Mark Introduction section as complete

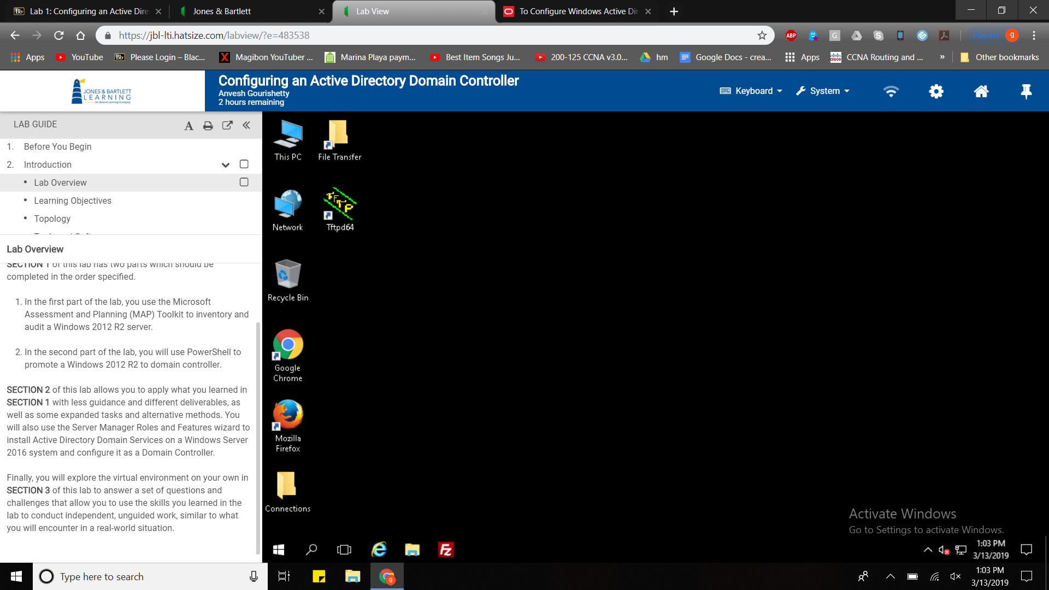point(244,164)
